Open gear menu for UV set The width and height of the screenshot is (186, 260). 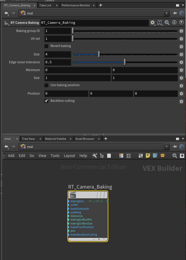181,39
